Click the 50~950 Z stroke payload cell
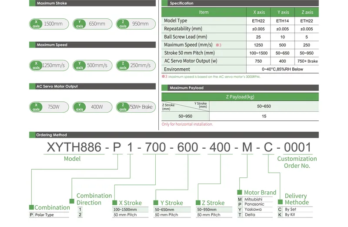This screenshot has width=348, height=227. [x=185, y=116]
